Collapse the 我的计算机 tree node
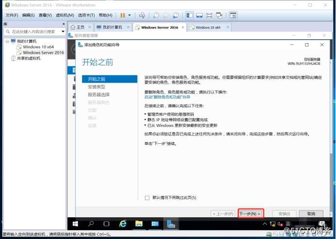Image resolution: width=336 pixels, height=239 pixels. pyautogui.click(x=7, y=41)
